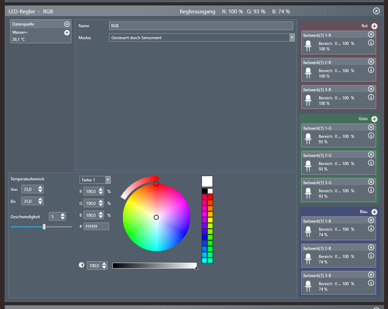Pick the black preset color swatch
Image resolution: width=388 pixels, height=309 pixels.
click(x=205, y=191)
